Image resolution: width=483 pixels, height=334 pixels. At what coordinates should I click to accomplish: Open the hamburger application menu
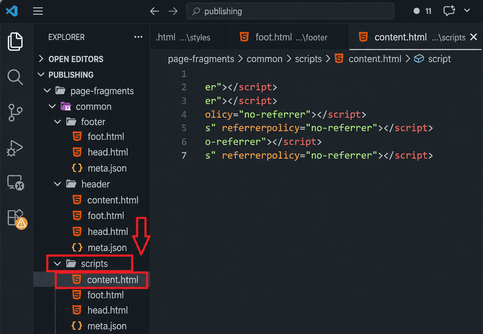pos(38,11)
